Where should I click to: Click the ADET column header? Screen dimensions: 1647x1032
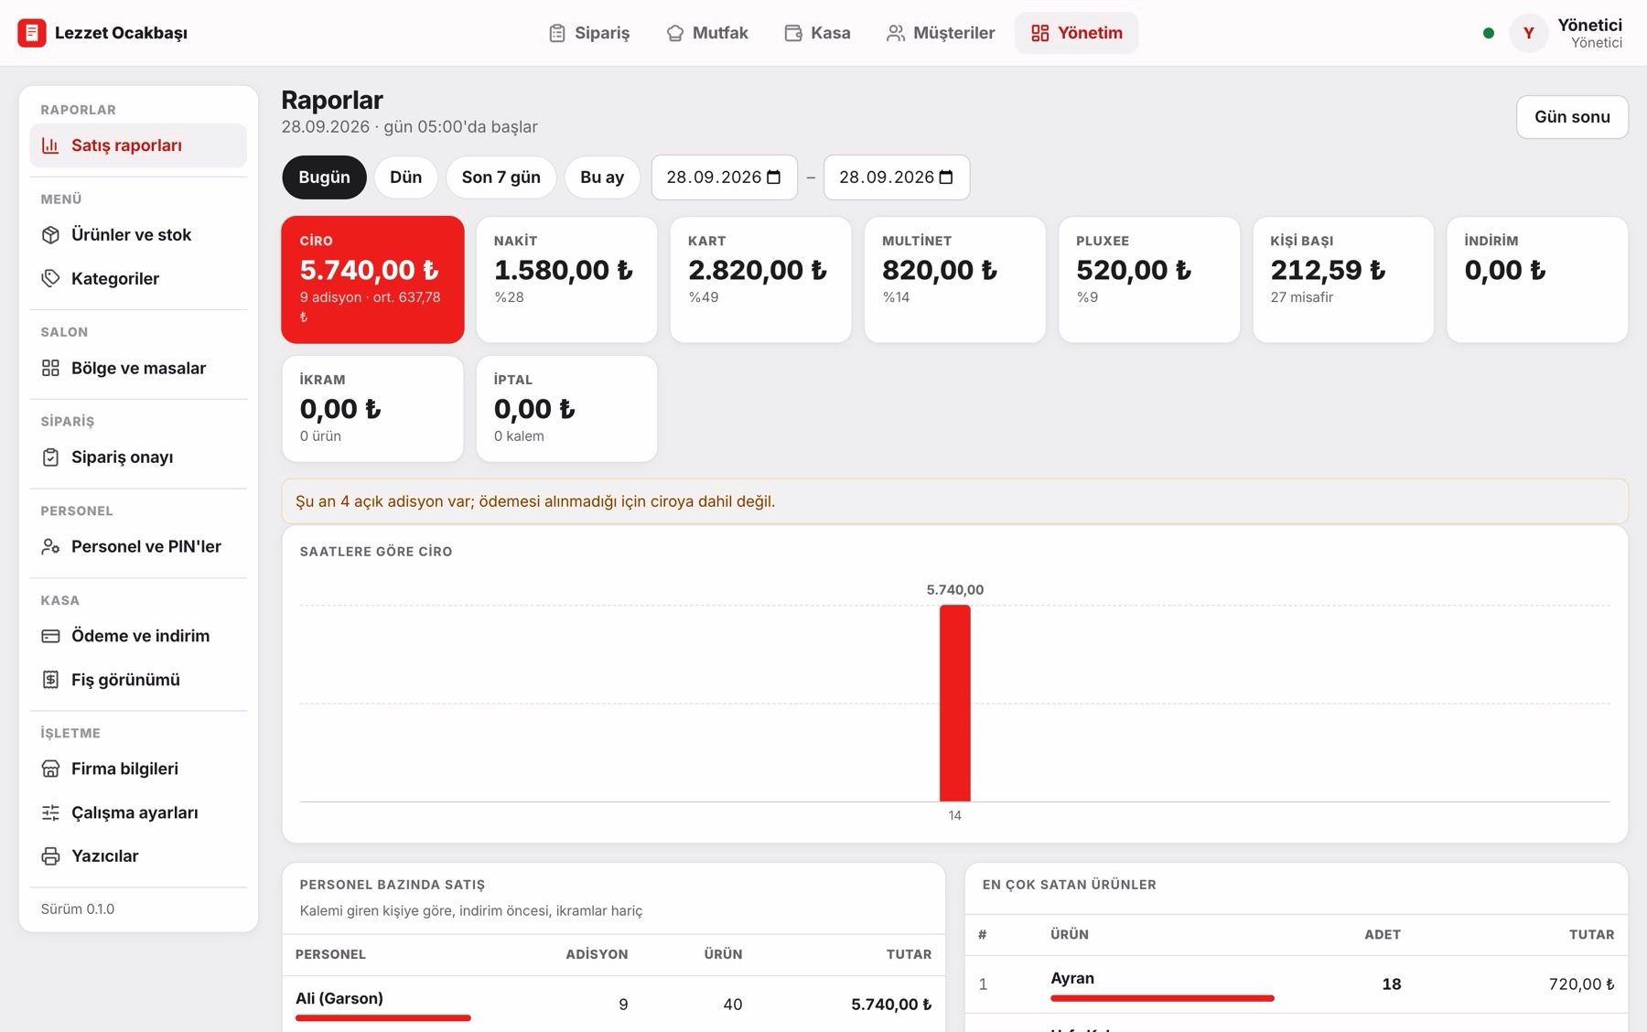click(x=1383, y=934)
